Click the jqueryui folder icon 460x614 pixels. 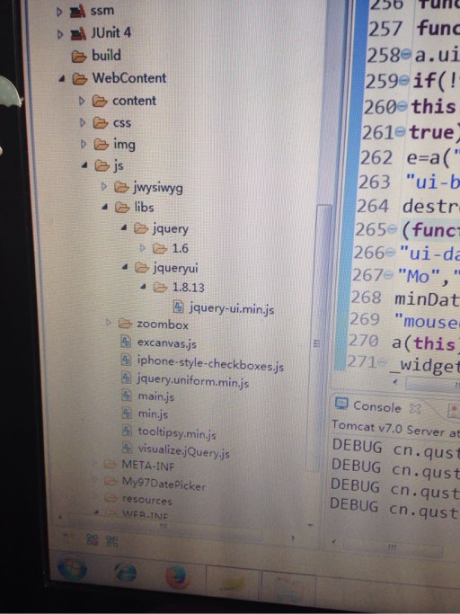142,268
